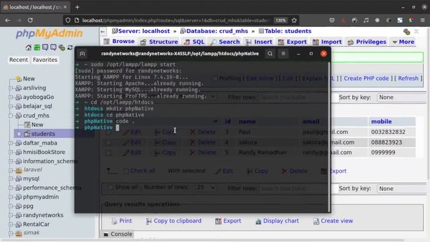
Task: Collapse the navigation panel arrow button
Action: pyautogui.click(x=103, y=32)
